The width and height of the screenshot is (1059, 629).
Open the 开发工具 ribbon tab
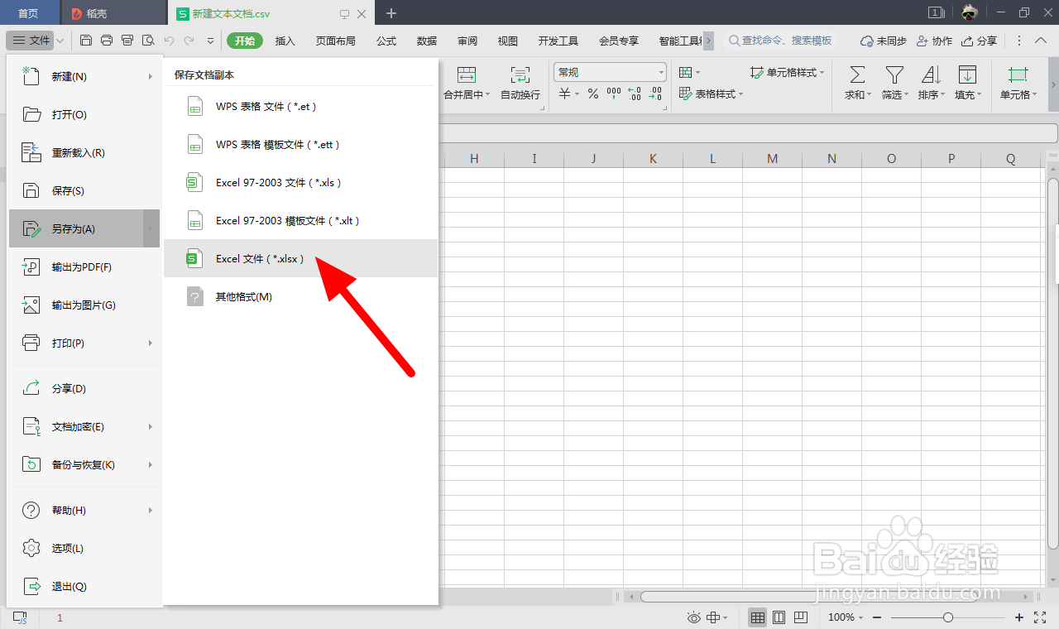(558, 41)
